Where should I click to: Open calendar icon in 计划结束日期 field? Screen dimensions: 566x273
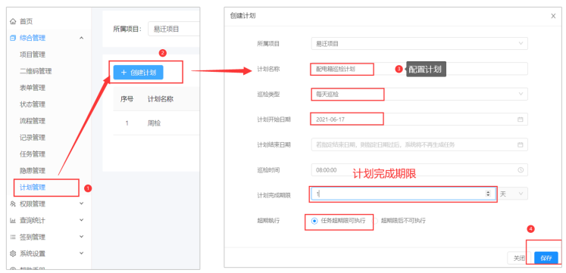tap(520, 144)
